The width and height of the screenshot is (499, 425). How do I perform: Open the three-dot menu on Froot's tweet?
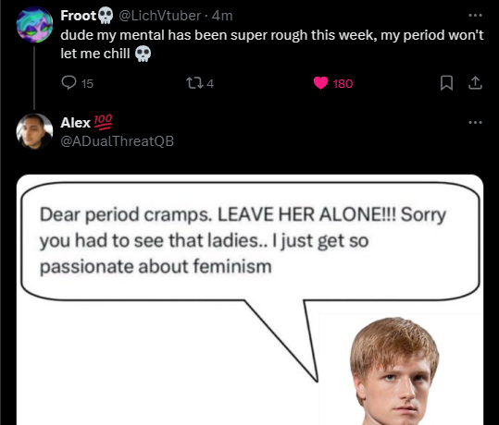475,16
